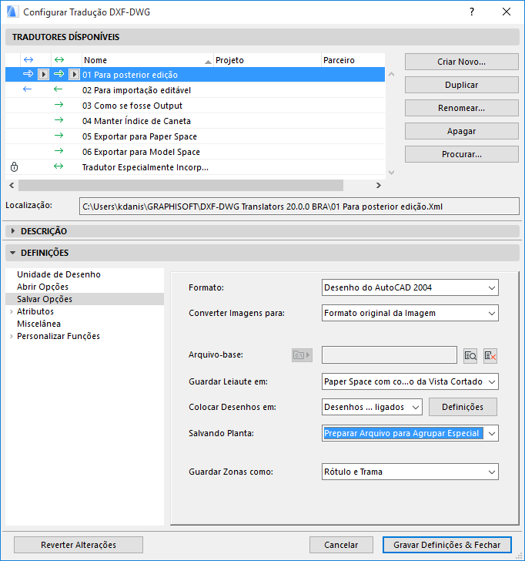This screenshot has width=525, height=561.
Task: Open Formato dropdown Desenho do AutoCAD 2004
Action: (x=410, y=287)
